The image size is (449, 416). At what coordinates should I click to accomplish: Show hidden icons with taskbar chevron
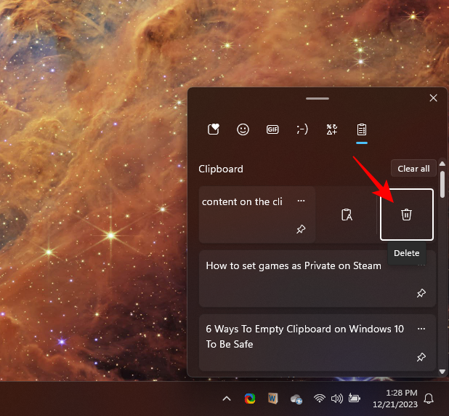[227, 399]
